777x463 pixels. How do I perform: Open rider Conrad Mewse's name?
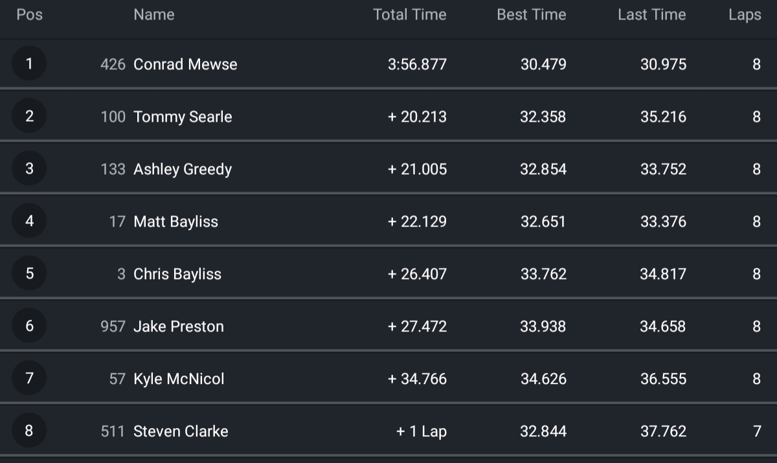(x=185, y=64)
